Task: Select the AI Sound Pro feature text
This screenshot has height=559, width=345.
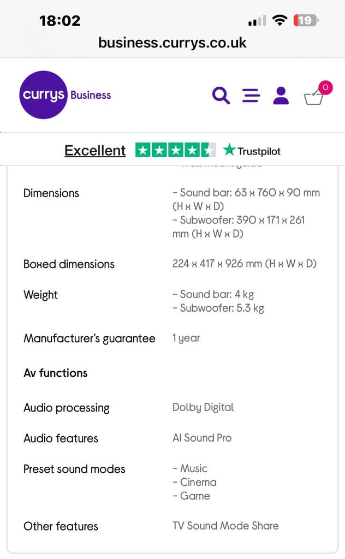Action: [x=202, y=438]
